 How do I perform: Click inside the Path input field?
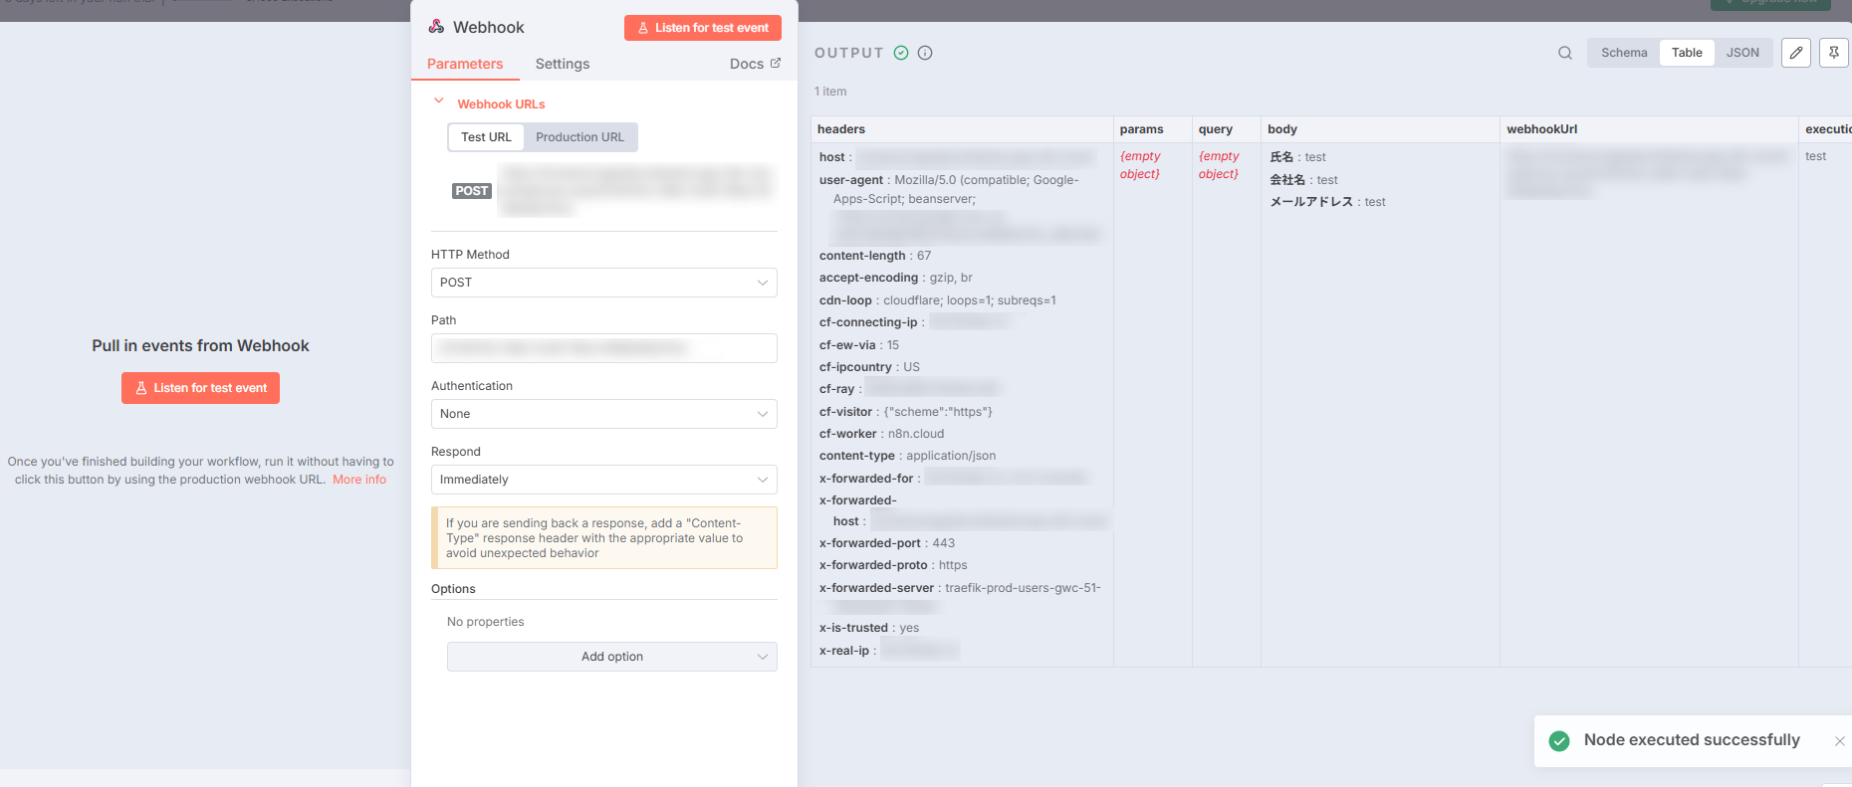(603, 348)
